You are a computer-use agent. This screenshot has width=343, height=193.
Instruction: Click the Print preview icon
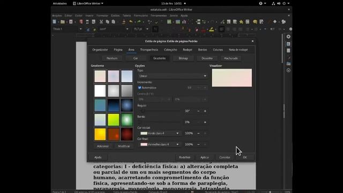click(94, 21)
